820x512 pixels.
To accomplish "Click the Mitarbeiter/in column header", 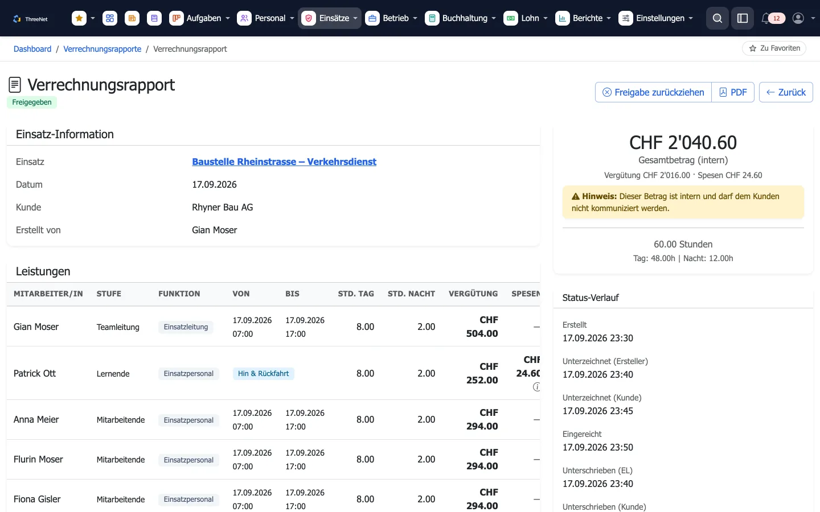I will pyautogui.click(x=48, y=294).
